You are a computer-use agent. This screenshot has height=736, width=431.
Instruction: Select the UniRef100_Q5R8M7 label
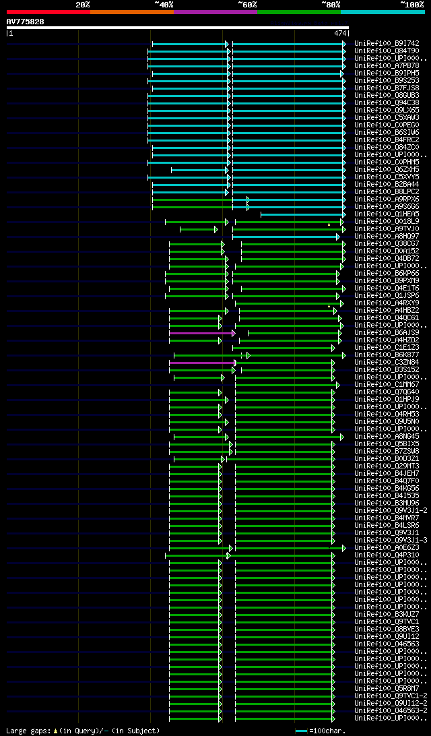[387, 689]
